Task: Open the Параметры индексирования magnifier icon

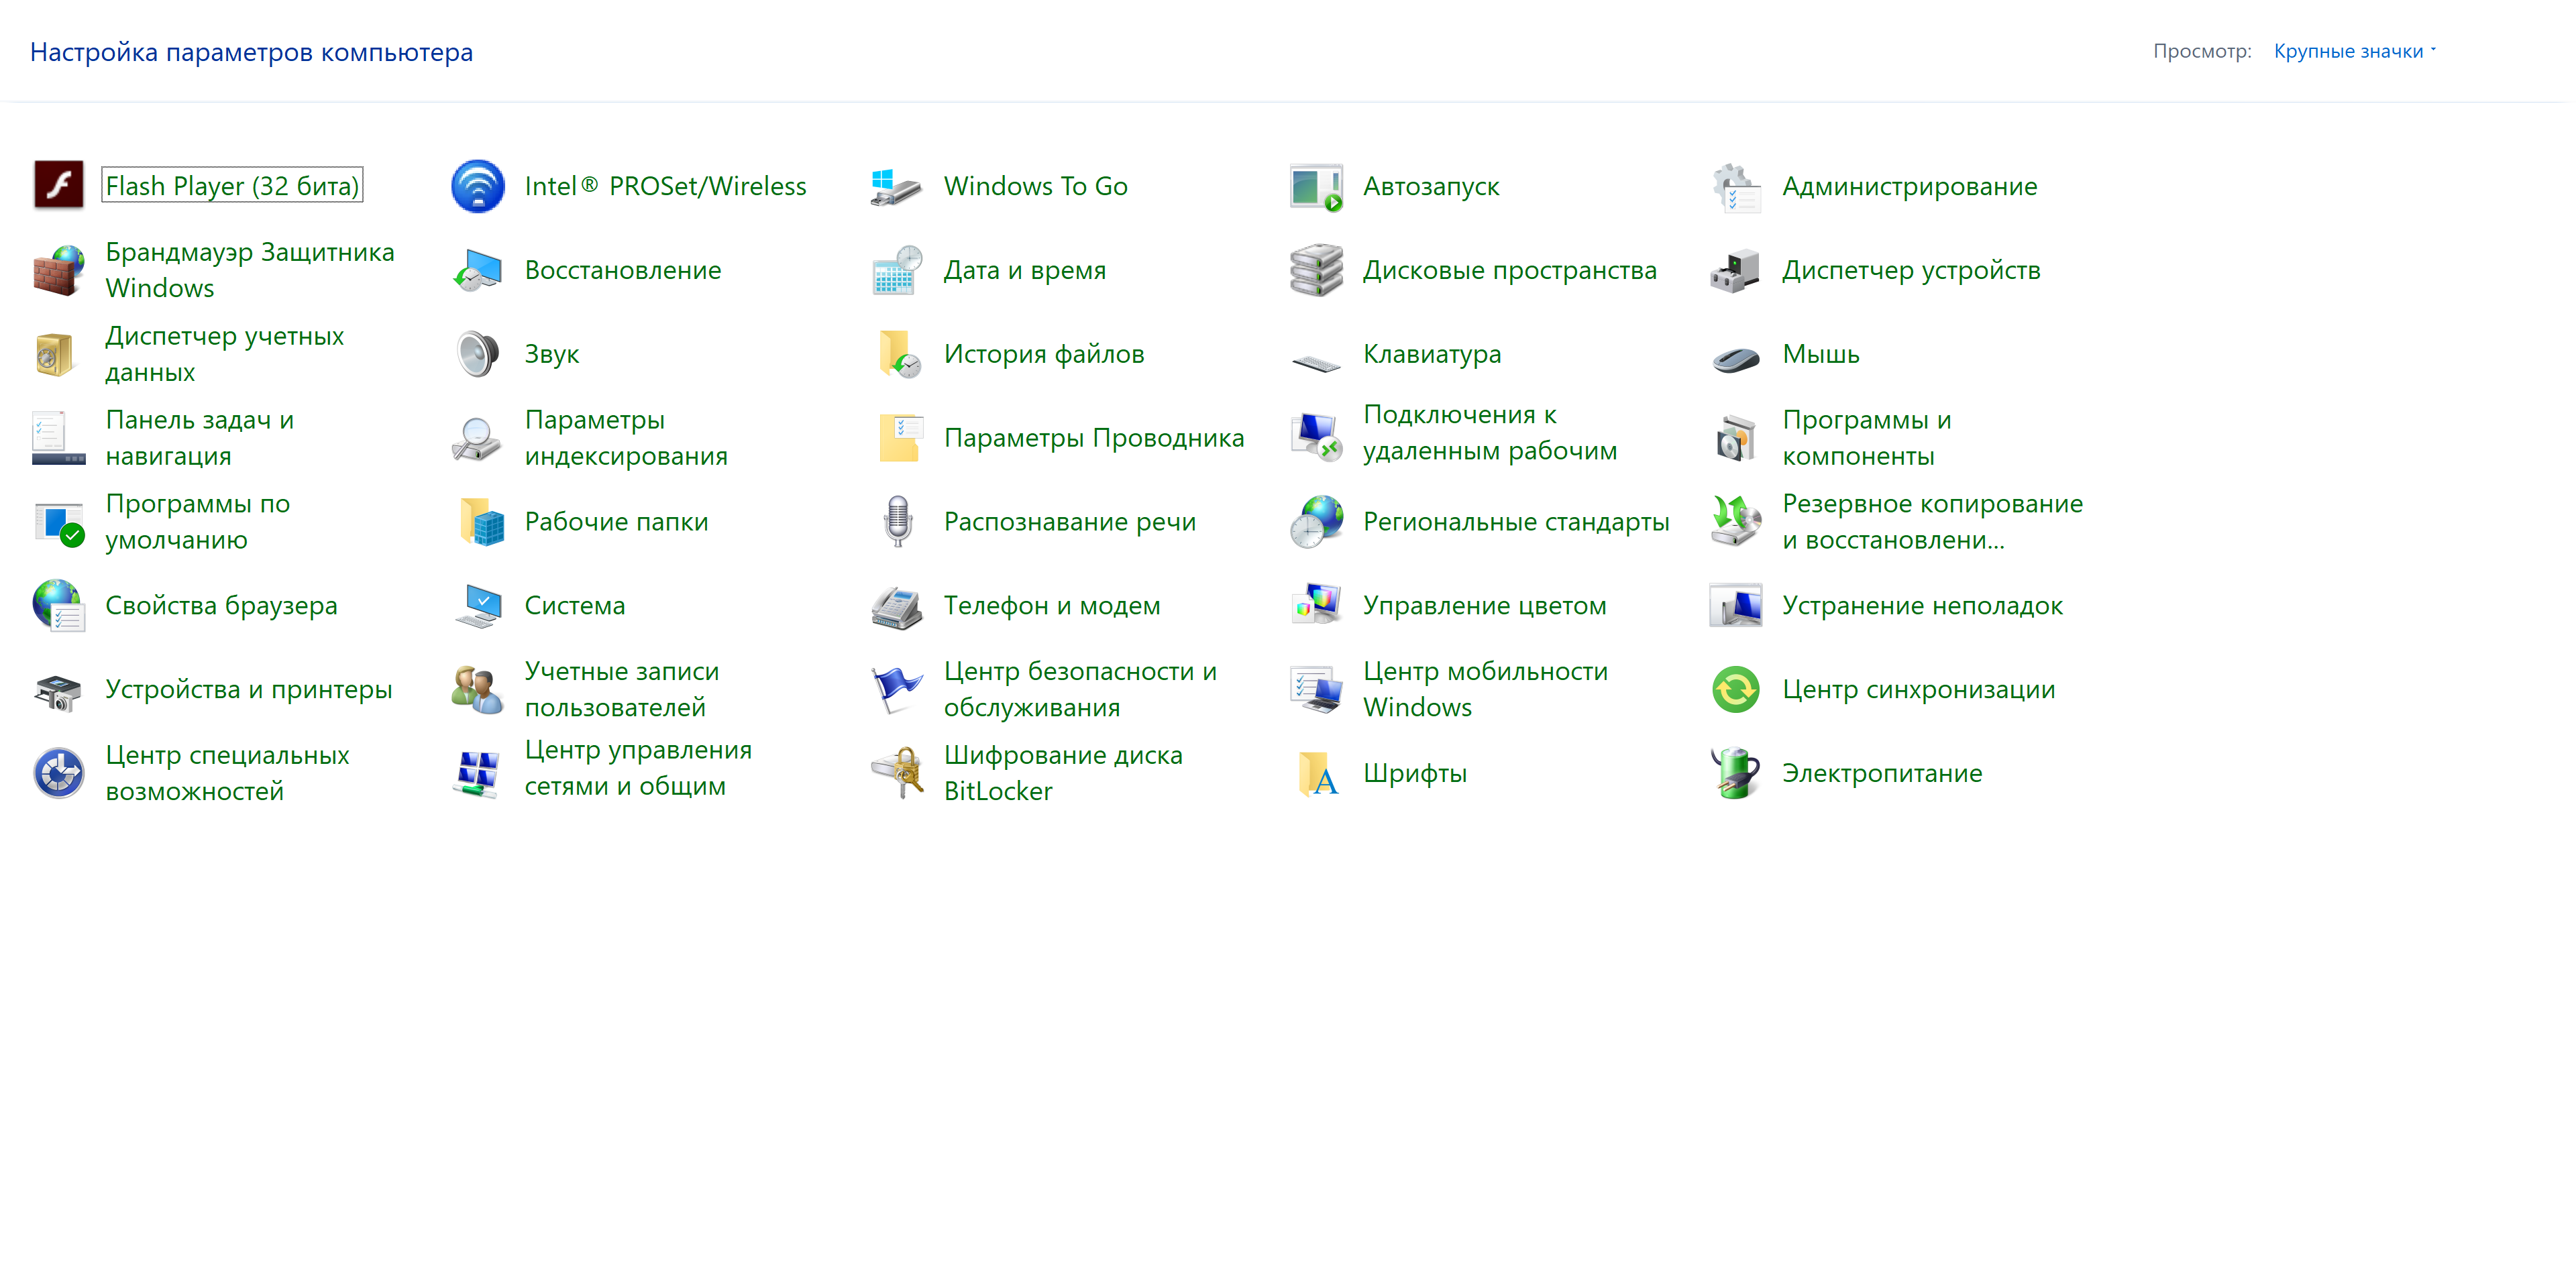Action: point(476,438)
